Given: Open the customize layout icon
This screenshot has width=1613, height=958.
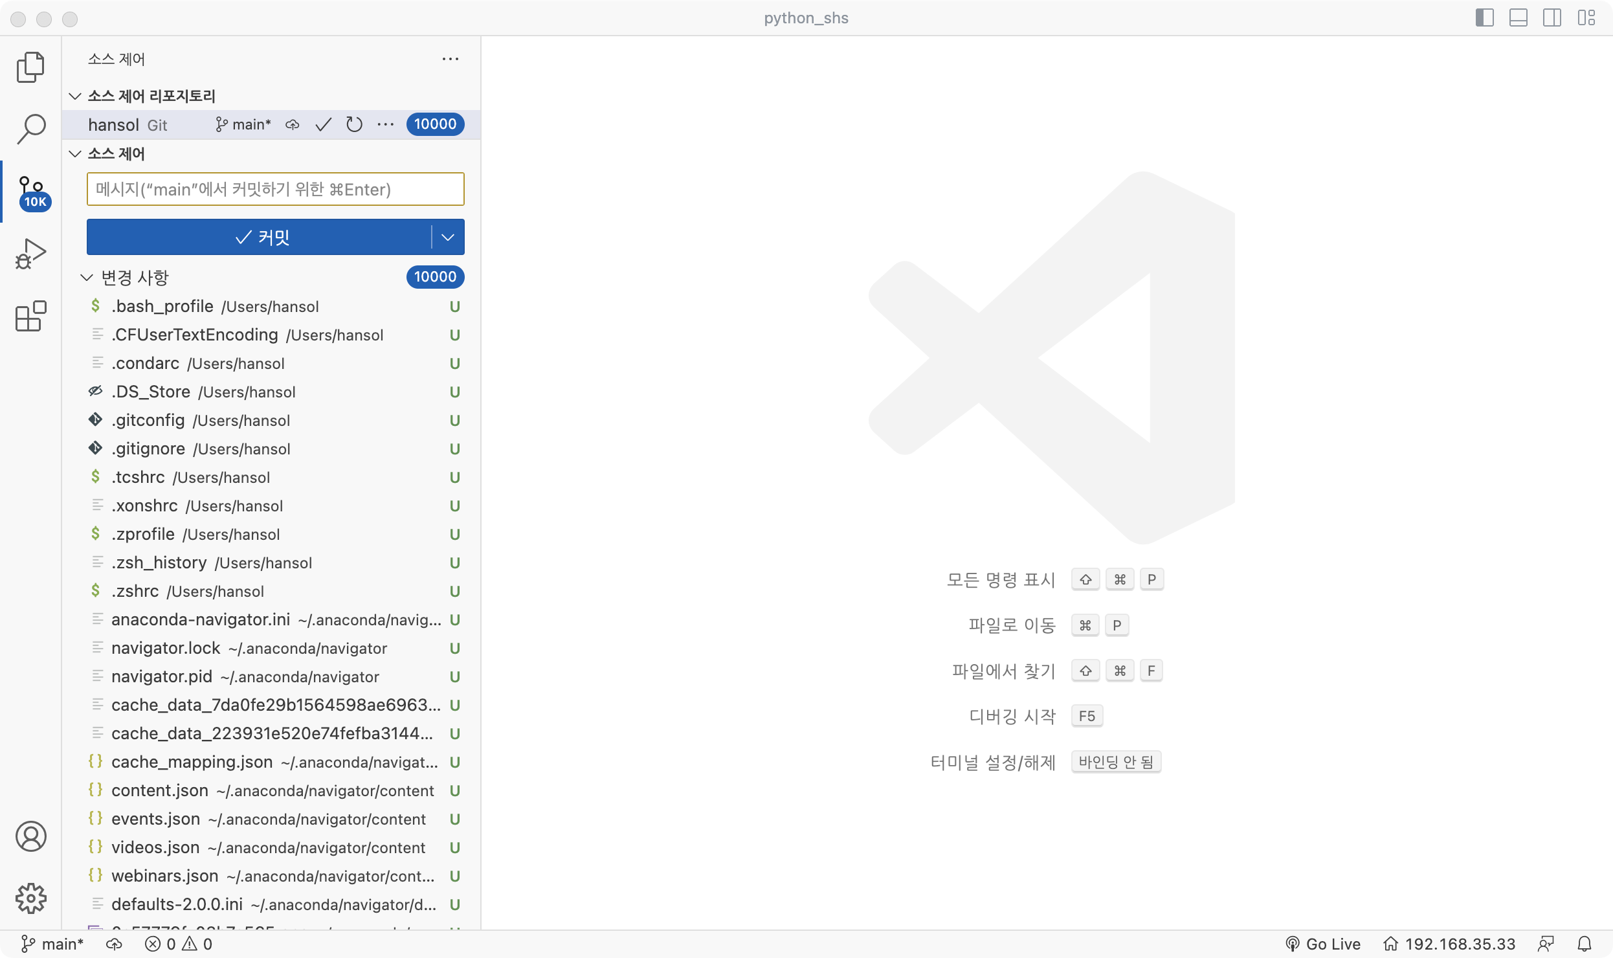Looking at the screenshot, I should pos(1586,17).
